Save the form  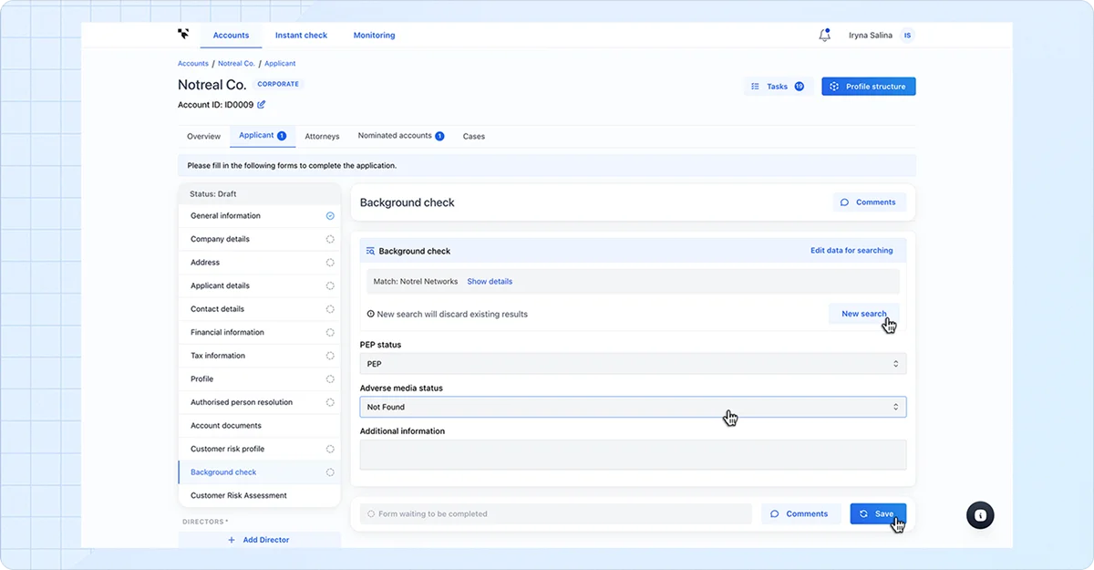(877, 513)
